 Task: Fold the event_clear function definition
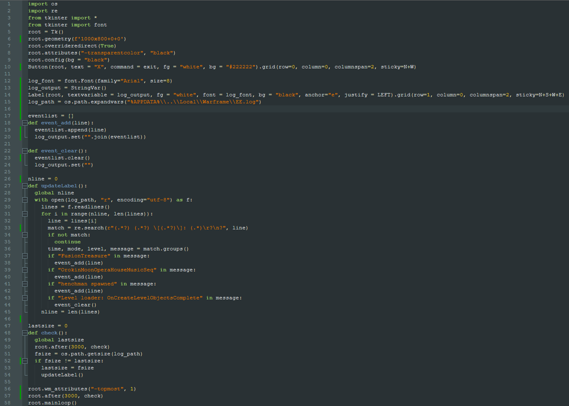click(25, 151)
